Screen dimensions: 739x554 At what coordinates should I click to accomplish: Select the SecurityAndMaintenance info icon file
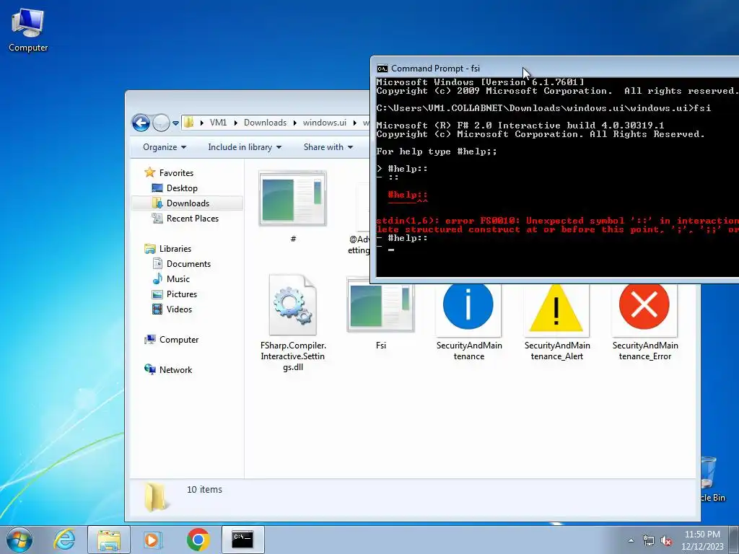click(468, 322)
